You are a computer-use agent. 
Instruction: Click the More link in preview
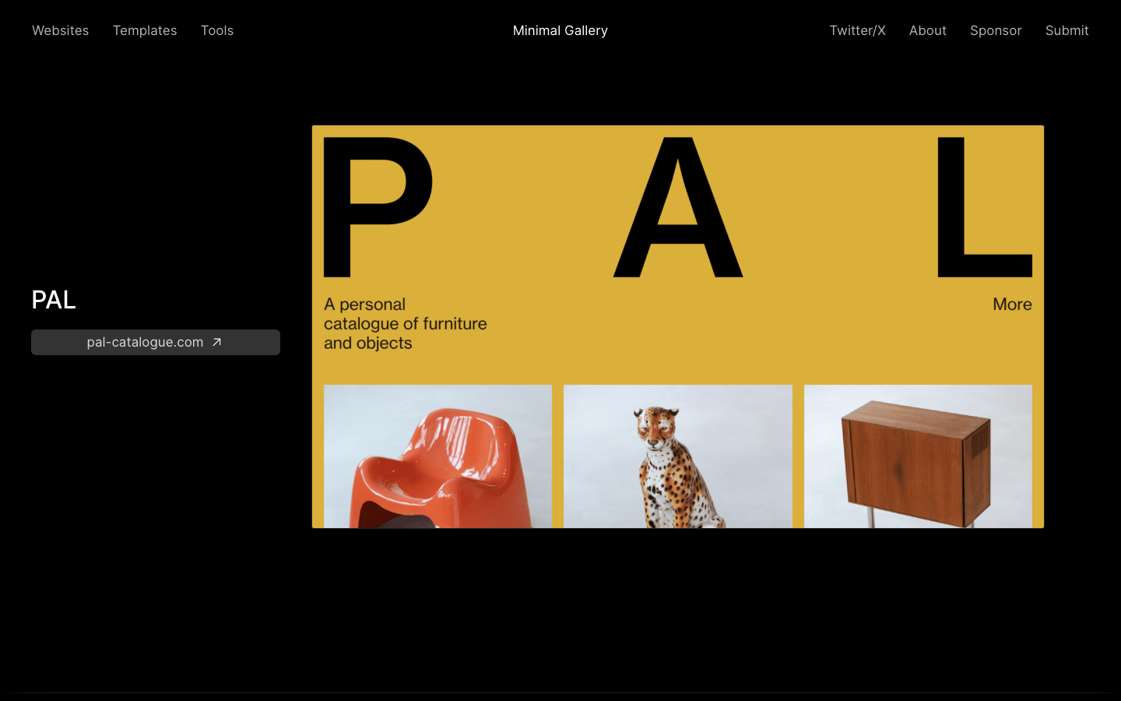(1012, 305)
